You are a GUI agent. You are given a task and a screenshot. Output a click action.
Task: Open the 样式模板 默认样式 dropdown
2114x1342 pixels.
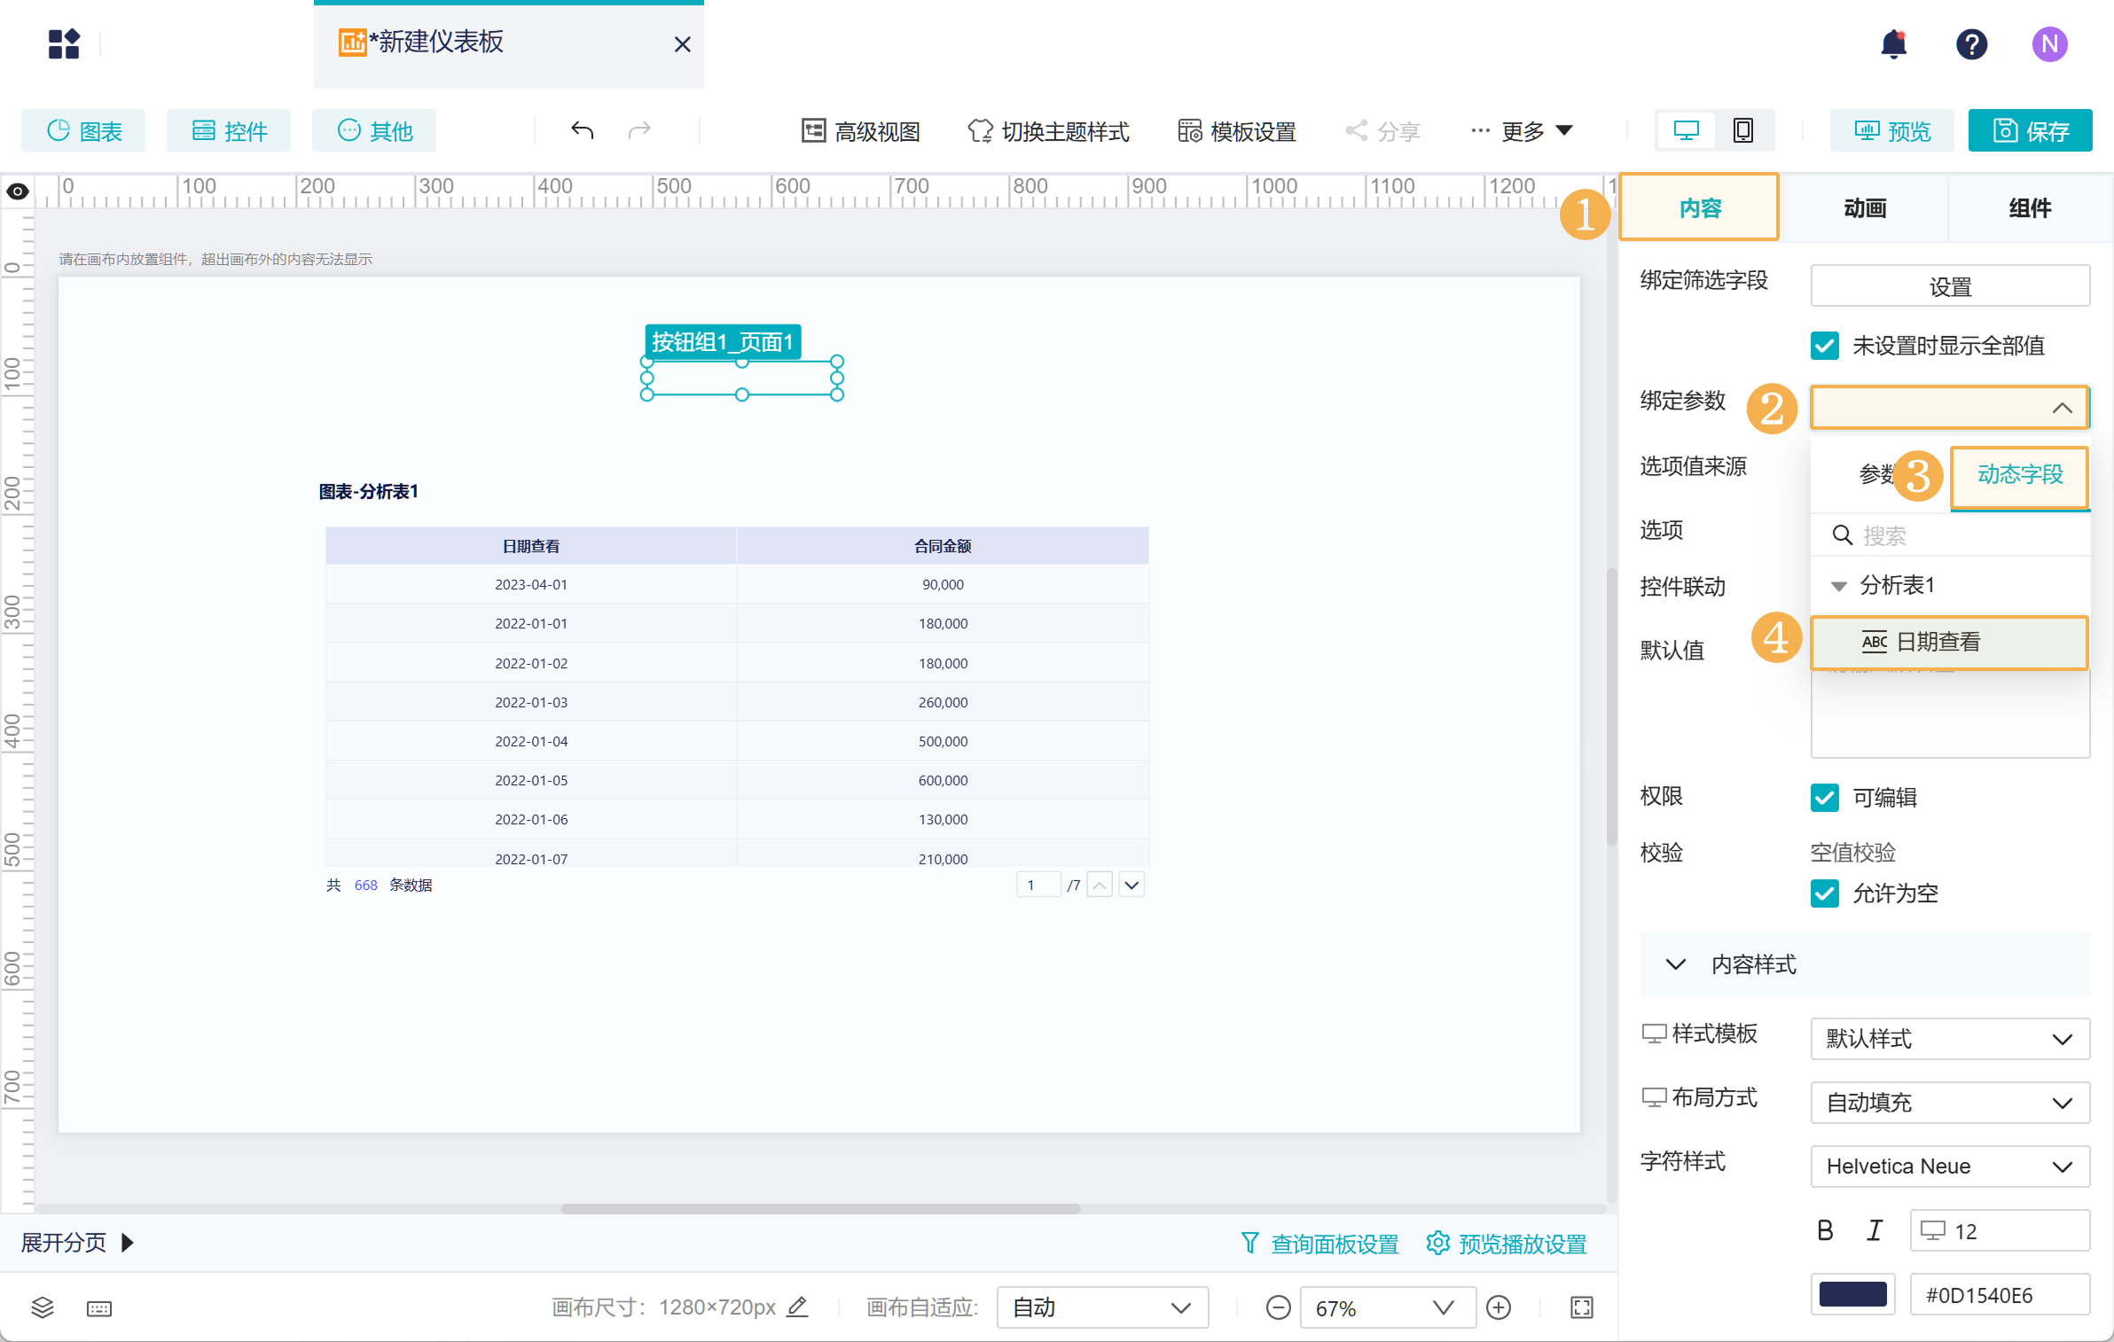(x=1949, y=1039)
